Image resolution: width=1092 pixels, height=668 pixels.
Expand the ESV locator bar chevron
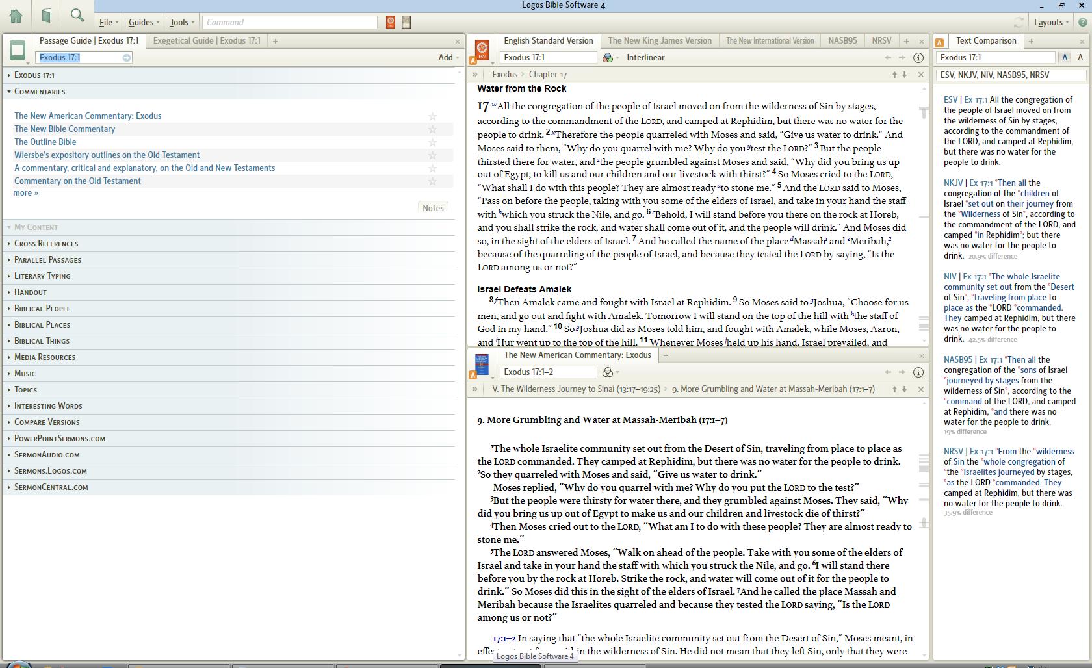click(475, 75)
